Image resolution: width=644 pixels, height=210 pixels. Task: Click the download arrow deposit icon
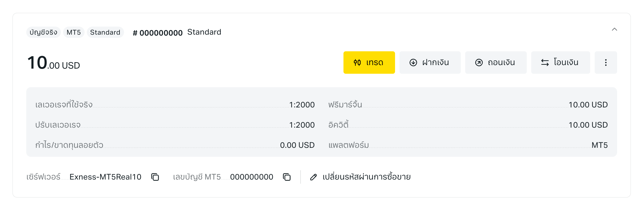click(x=413, y=63)
